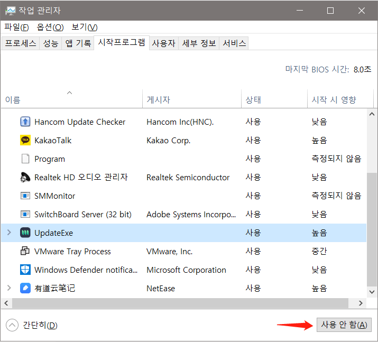378x342 pixels.
Task: Open the 파일 menu
Action: 16,27
